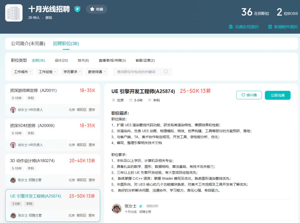The image size is (300, 223).
Task: Click 徐女士 avatar on 资深游戏绑定师 card
Action: (13, 110)
